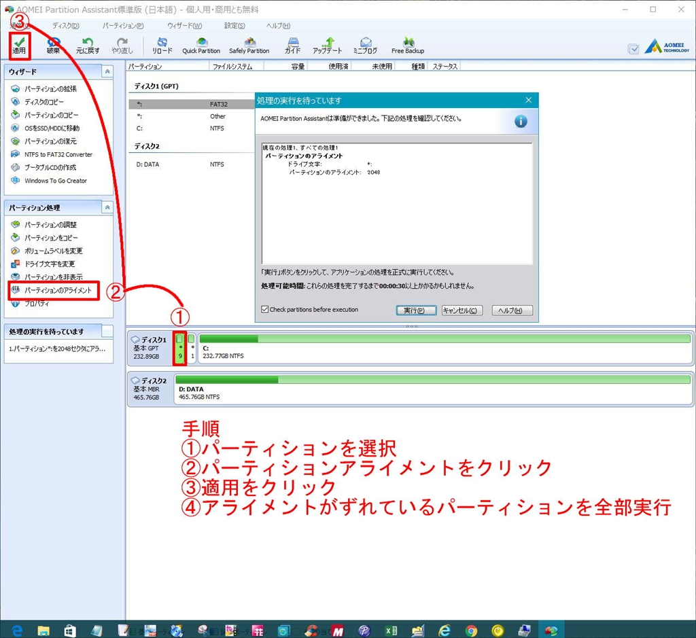
Task: Close the 処理の実行を待っています dialog
Action: [528, 101]
